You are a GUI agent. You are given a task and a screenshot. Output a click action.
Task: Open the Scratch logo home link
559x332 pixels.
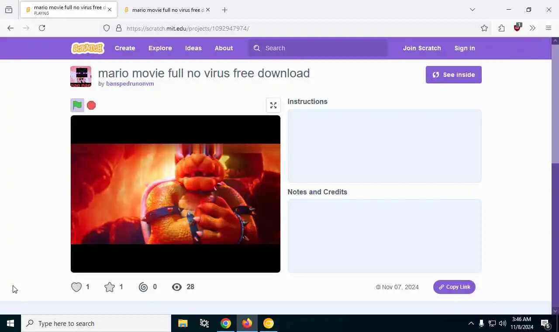[88, 48]
